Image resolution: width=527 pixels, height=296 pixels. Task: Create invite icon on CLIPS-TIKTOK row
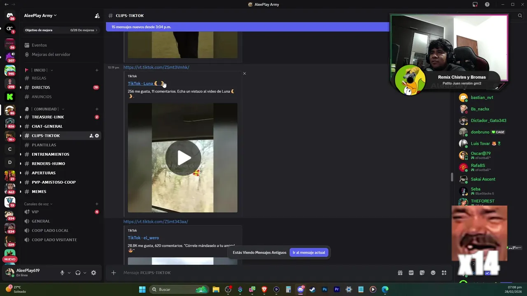coord(91,136)
